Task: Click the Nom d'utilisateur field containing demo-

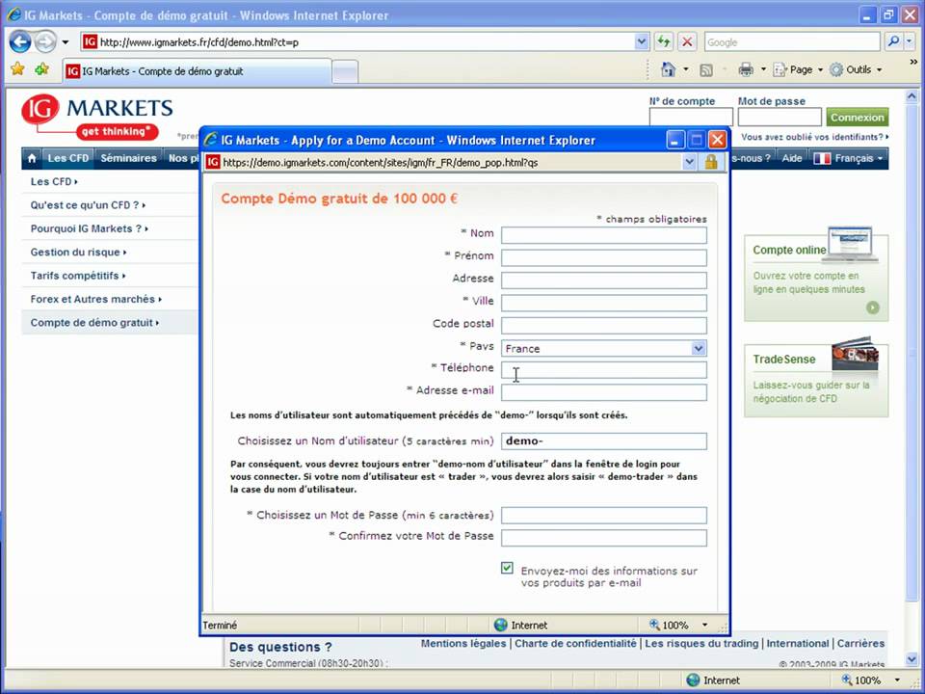Action: (603, 440)
